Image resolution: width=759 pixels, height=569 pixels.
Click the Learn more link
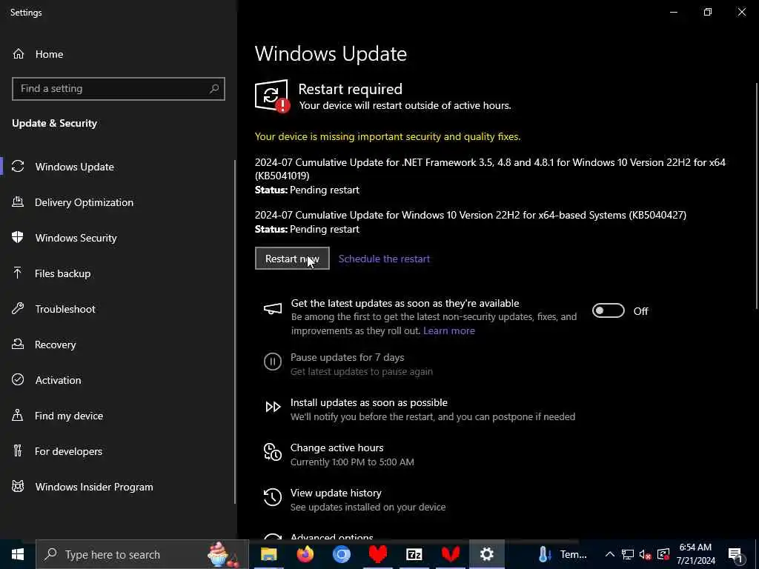pos(448,331)
